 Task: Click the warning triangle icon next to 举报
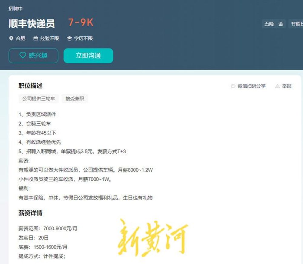click(277, 86)
